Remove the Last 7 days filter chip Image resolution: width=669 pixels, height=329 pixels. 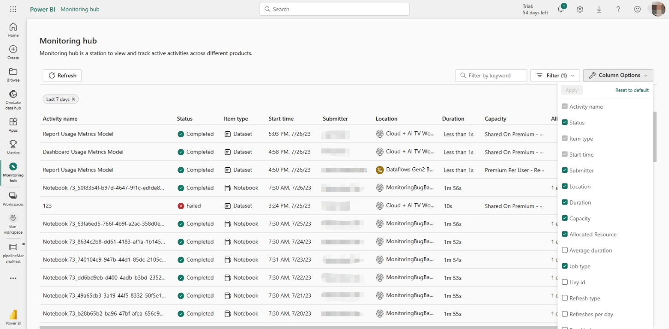(x=73, y=99)
